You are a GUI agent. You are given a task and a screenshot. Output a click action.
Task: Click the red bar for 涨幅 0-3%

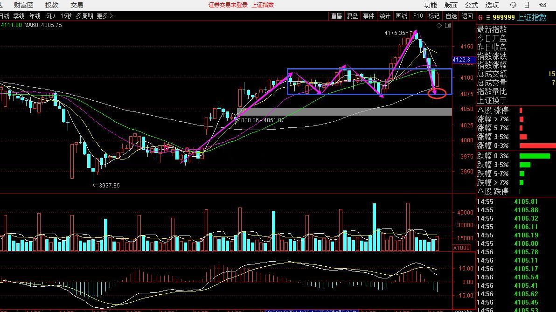pyautogui.click(x=537, y=146)
